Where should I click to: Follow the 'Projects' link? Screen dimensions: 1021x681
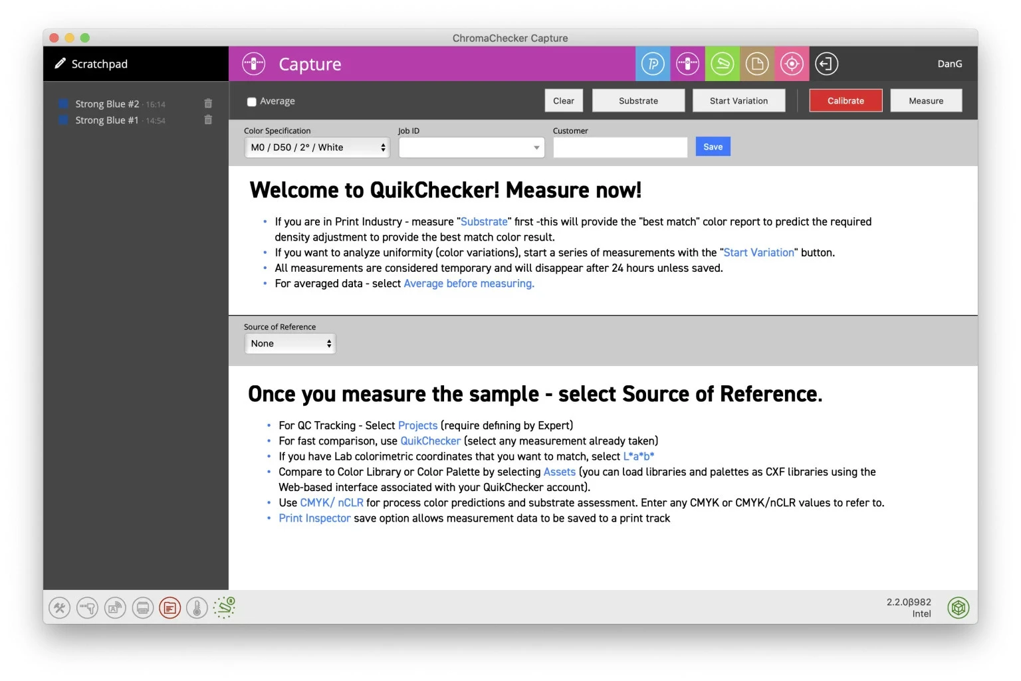[x=417, y=425]
